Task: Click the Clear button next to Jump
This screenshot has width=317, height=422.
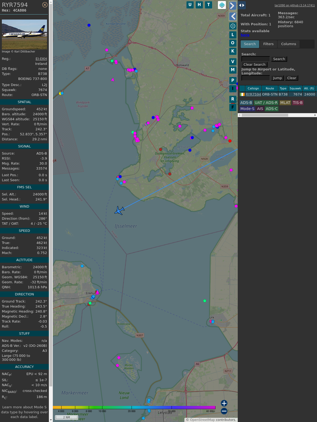Action: pos(292,78)
